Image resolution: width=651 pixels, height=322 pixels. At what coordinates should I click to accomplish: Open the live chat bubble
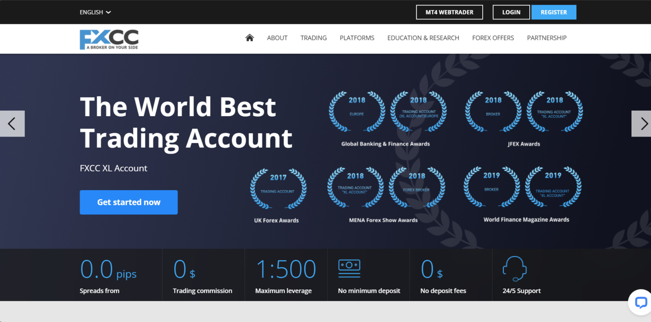click(x=640, y=302)
